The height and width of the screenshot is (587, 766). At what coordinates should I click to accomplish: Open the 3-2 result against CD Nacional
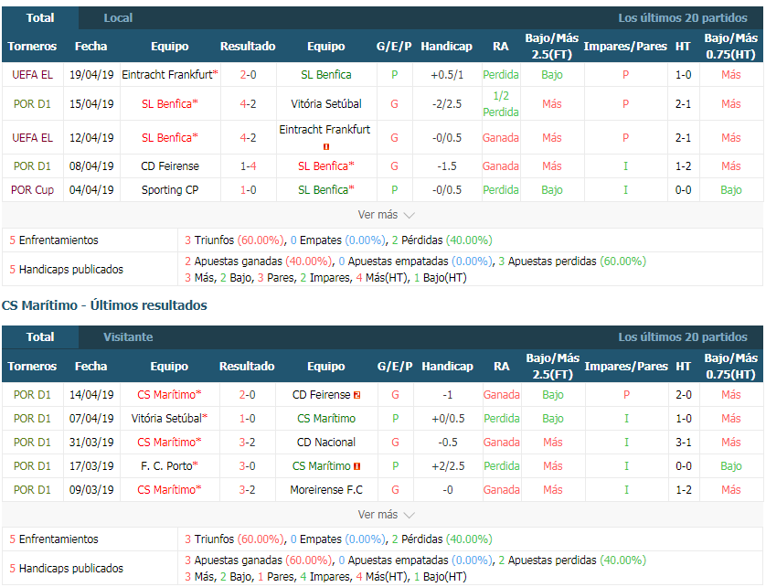(x=247, y=443)
